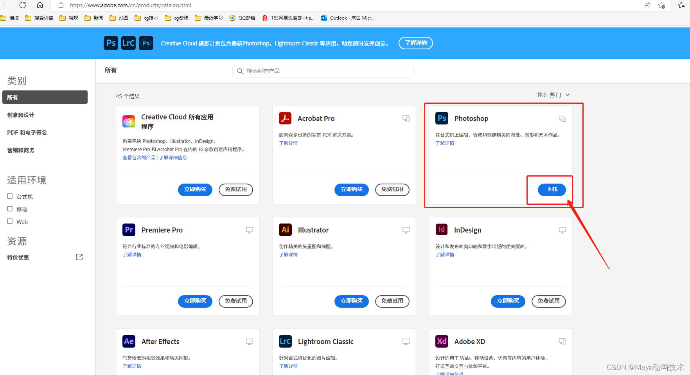Click the Photoshop product title

pos(471,119)
